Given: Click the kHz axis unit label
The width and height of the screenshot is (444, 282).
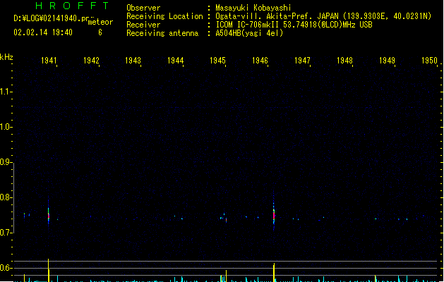Looking at the screenshot, I should 6,57.
